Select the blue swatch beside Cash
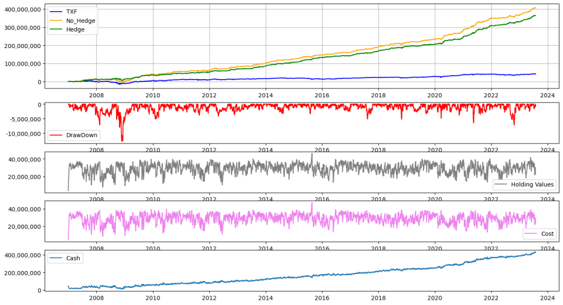Screen dimensions: 563x305 tap(56, 257)
